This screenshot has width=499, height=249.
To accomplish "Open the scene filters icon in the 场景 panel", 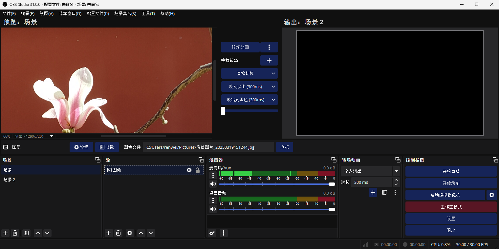I will (26, 233).
